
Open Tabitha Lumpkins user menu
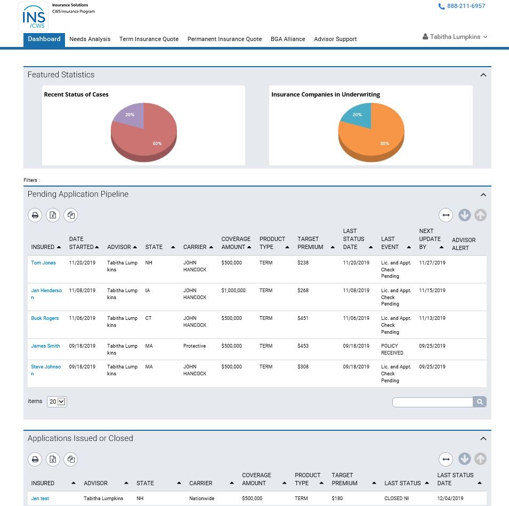coord(455,37)
